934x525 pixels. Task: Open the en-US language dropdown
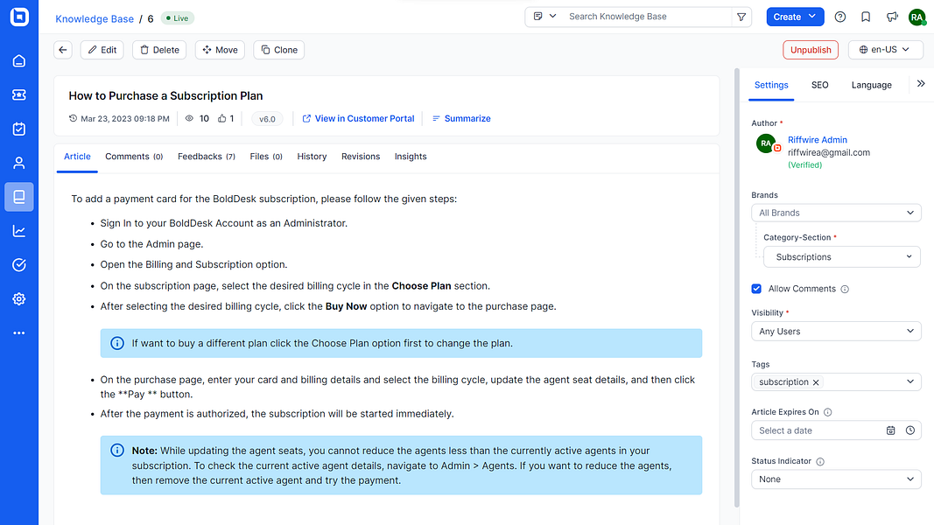(x=885, y=50)
